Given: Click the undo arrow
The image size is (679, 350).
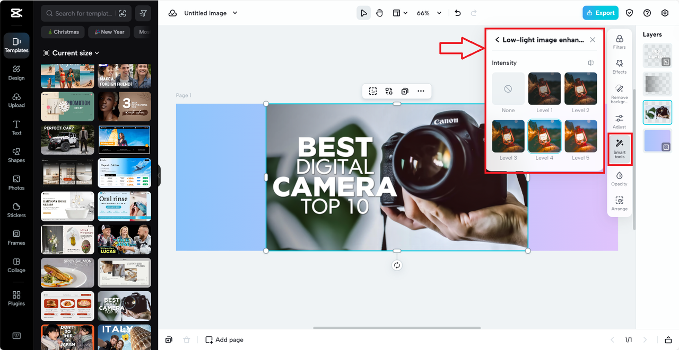Looking at the screenshot, I should pyautogui.click(x=458, y=13).
